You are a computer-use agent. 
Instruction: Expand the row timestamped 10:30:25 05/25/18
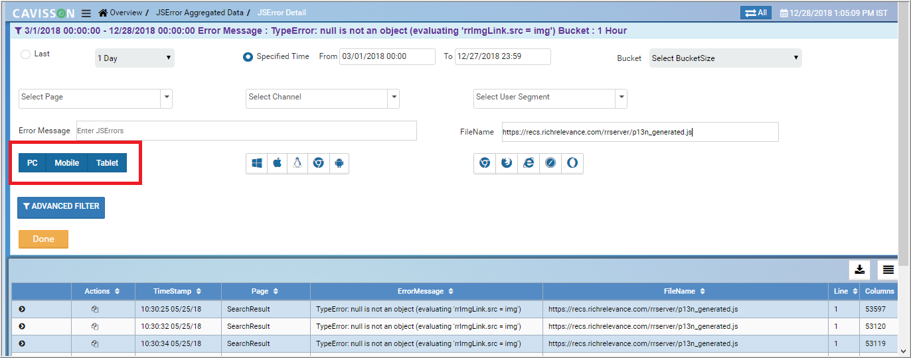click(22, 309)
